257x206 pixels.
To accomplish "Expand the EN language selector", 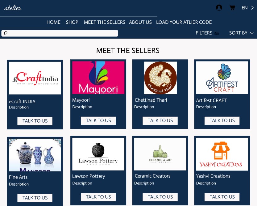I will tap(247, 8).
